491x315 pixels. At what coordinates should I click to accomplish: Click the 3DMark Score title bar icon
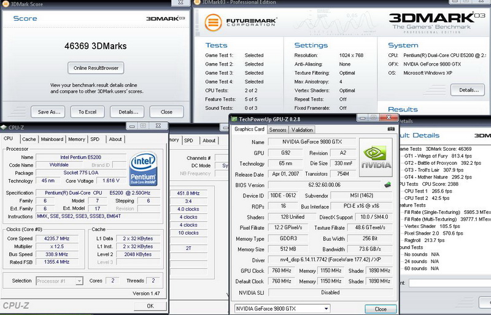point(6,4)
